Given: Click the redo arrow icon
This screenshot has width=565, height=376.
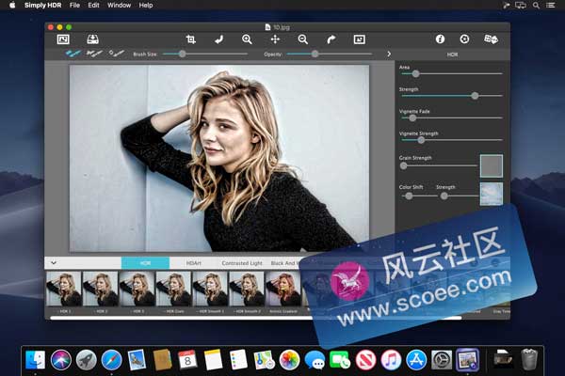Looking at the screenshot, I should (x=331, y=39).
